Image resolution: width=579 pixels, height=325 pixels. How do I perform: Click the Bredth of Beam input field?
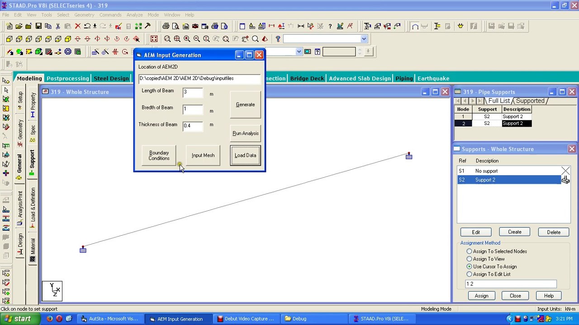coord(193,109)
